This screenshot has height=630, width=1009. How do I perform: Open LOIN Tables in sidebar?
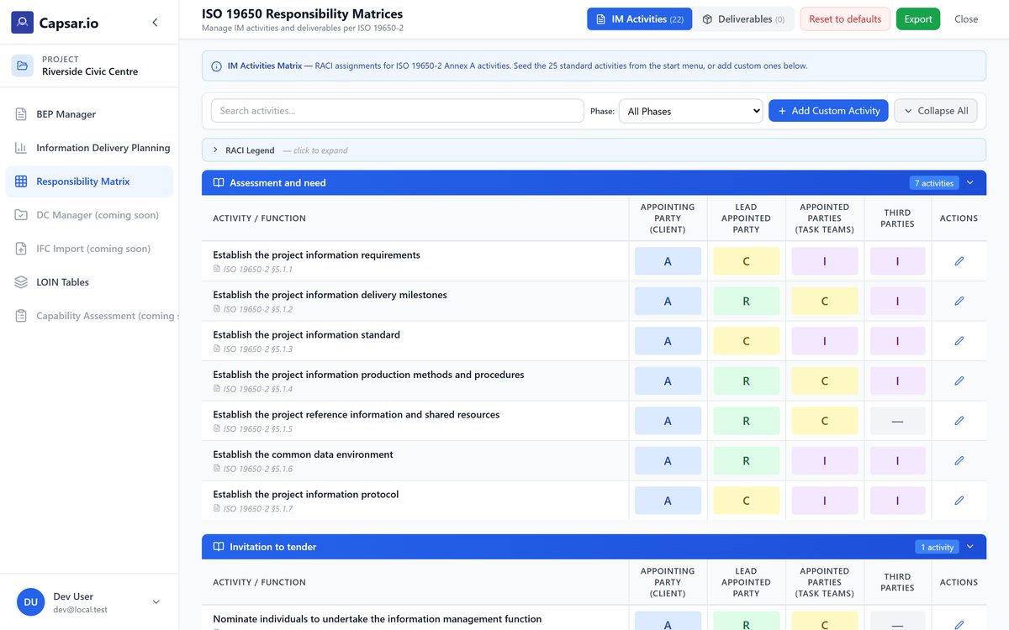tap(89, 282)
